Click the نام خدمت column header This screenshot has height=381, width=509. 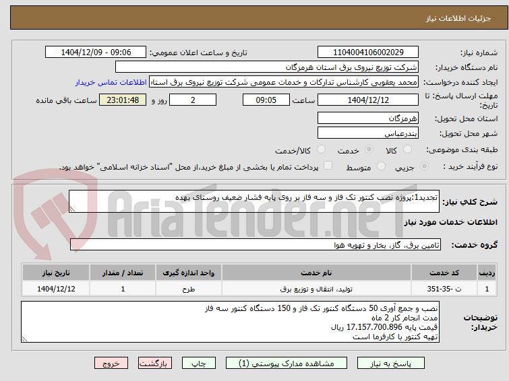click(316, 273)
